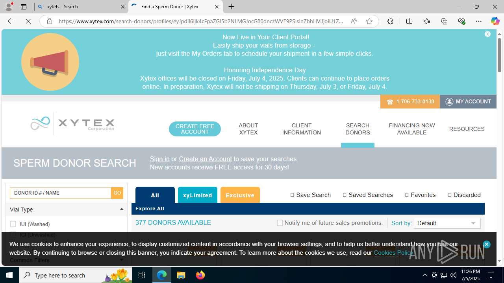The image size is (504, 283).
Task: Open Discarded donors list
Action: [464, 195]
